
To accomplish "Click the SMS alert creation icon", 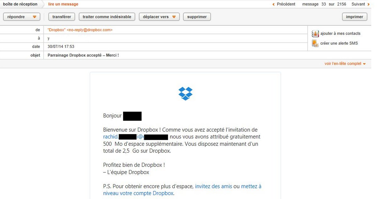I will click(x=315, y=43).
